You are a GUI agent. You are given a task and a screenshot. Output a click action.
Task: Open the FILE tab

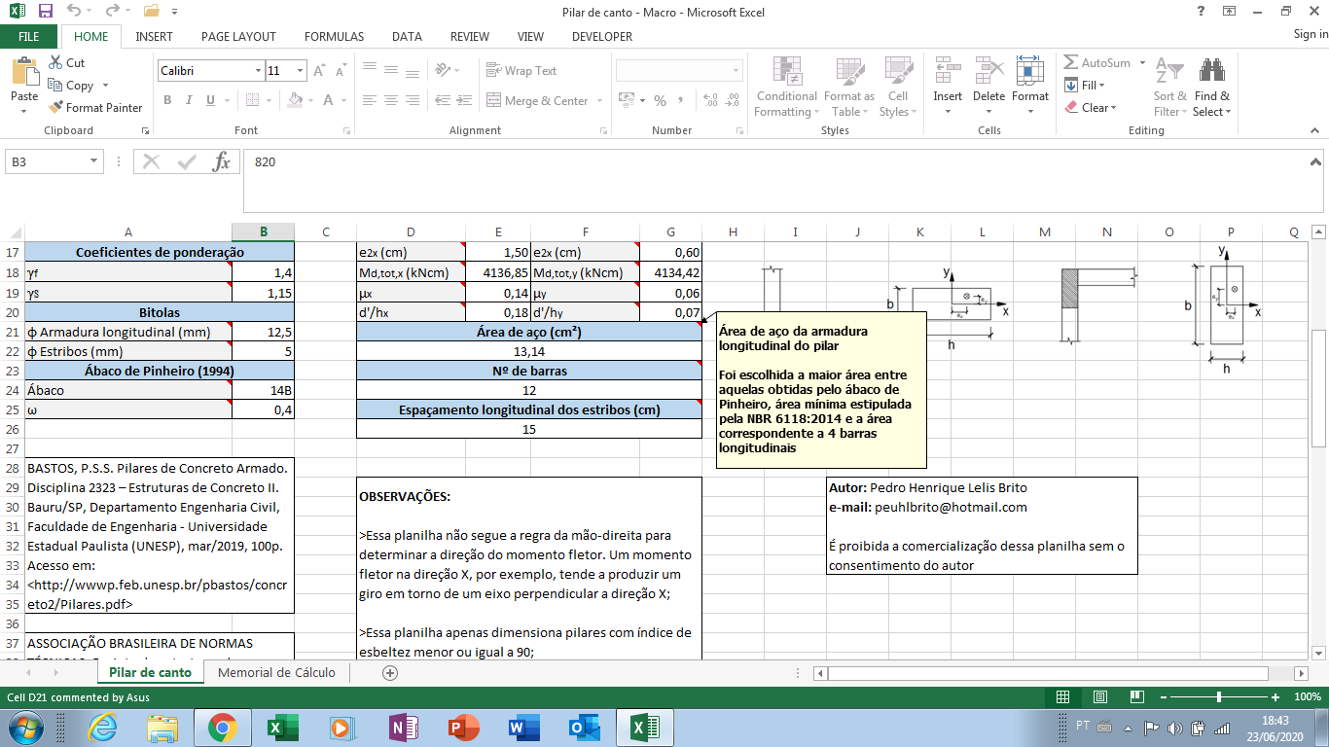tap(29, 37)
